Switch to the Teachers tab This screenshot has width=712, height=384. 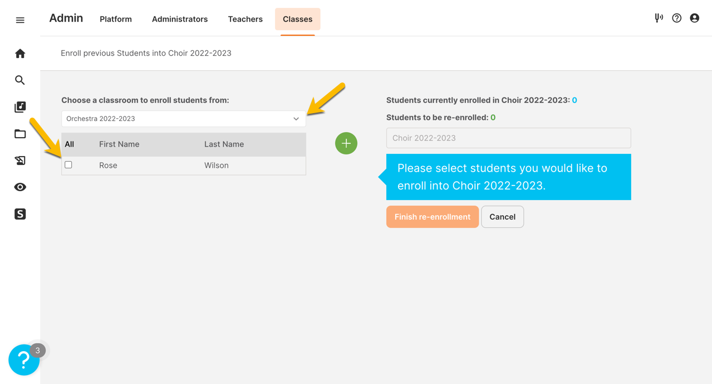(x=245, y=19)
